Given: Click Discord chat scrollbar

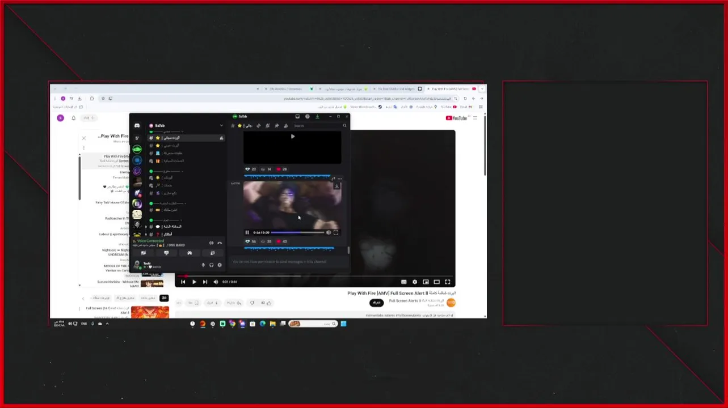Looking at the screenshot, I should coord(348,250).
